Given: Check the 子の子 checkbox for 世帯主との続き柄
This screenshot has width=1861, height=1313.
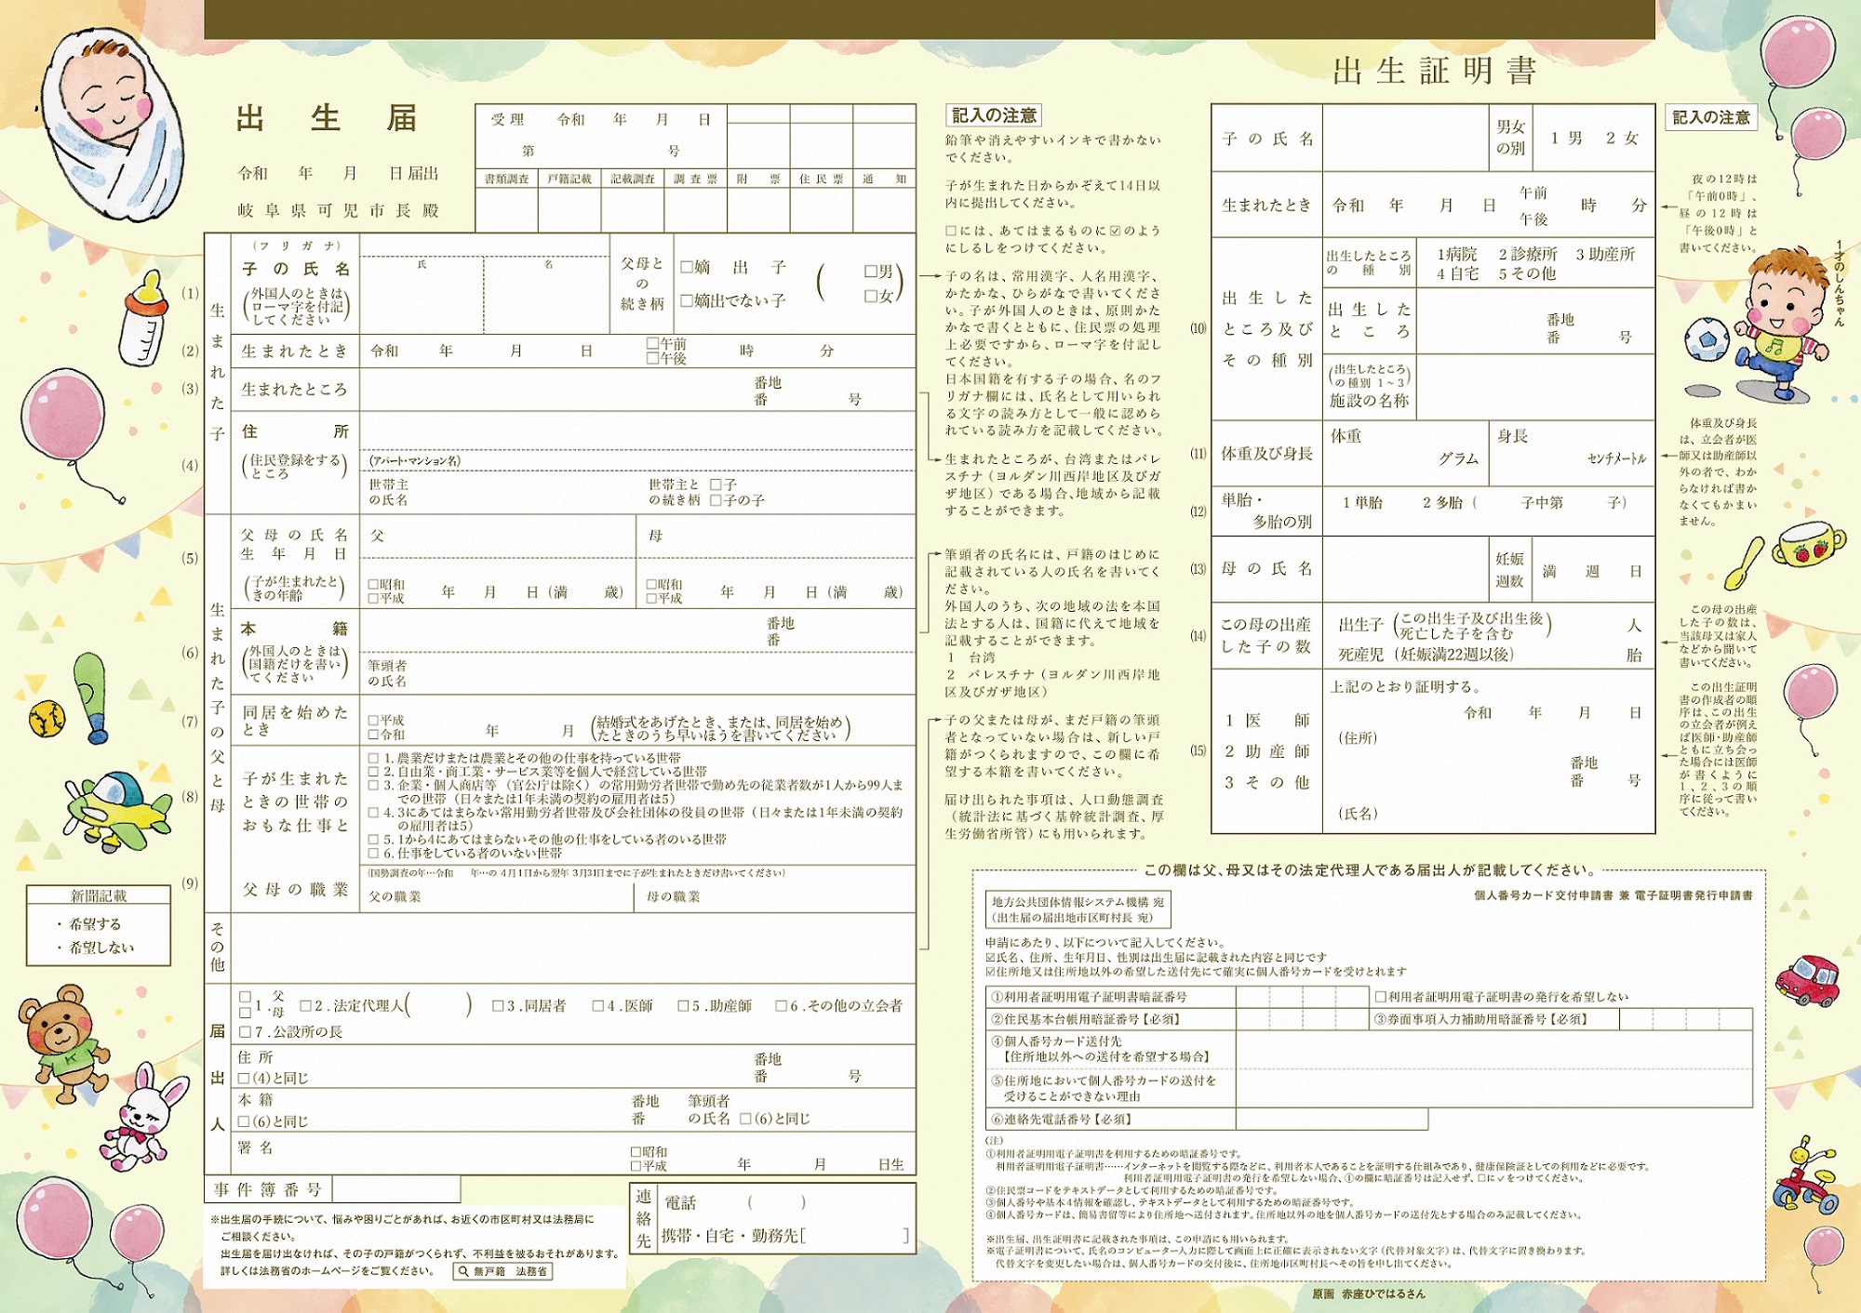Looking at the screenshot, I should 716,500.
